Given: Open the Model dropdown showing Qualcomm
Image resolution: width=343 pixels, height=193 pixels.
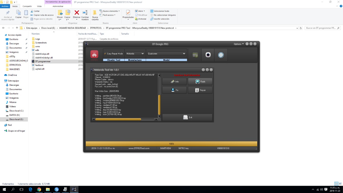Looking at the screenshot, I should pos(166,54).
